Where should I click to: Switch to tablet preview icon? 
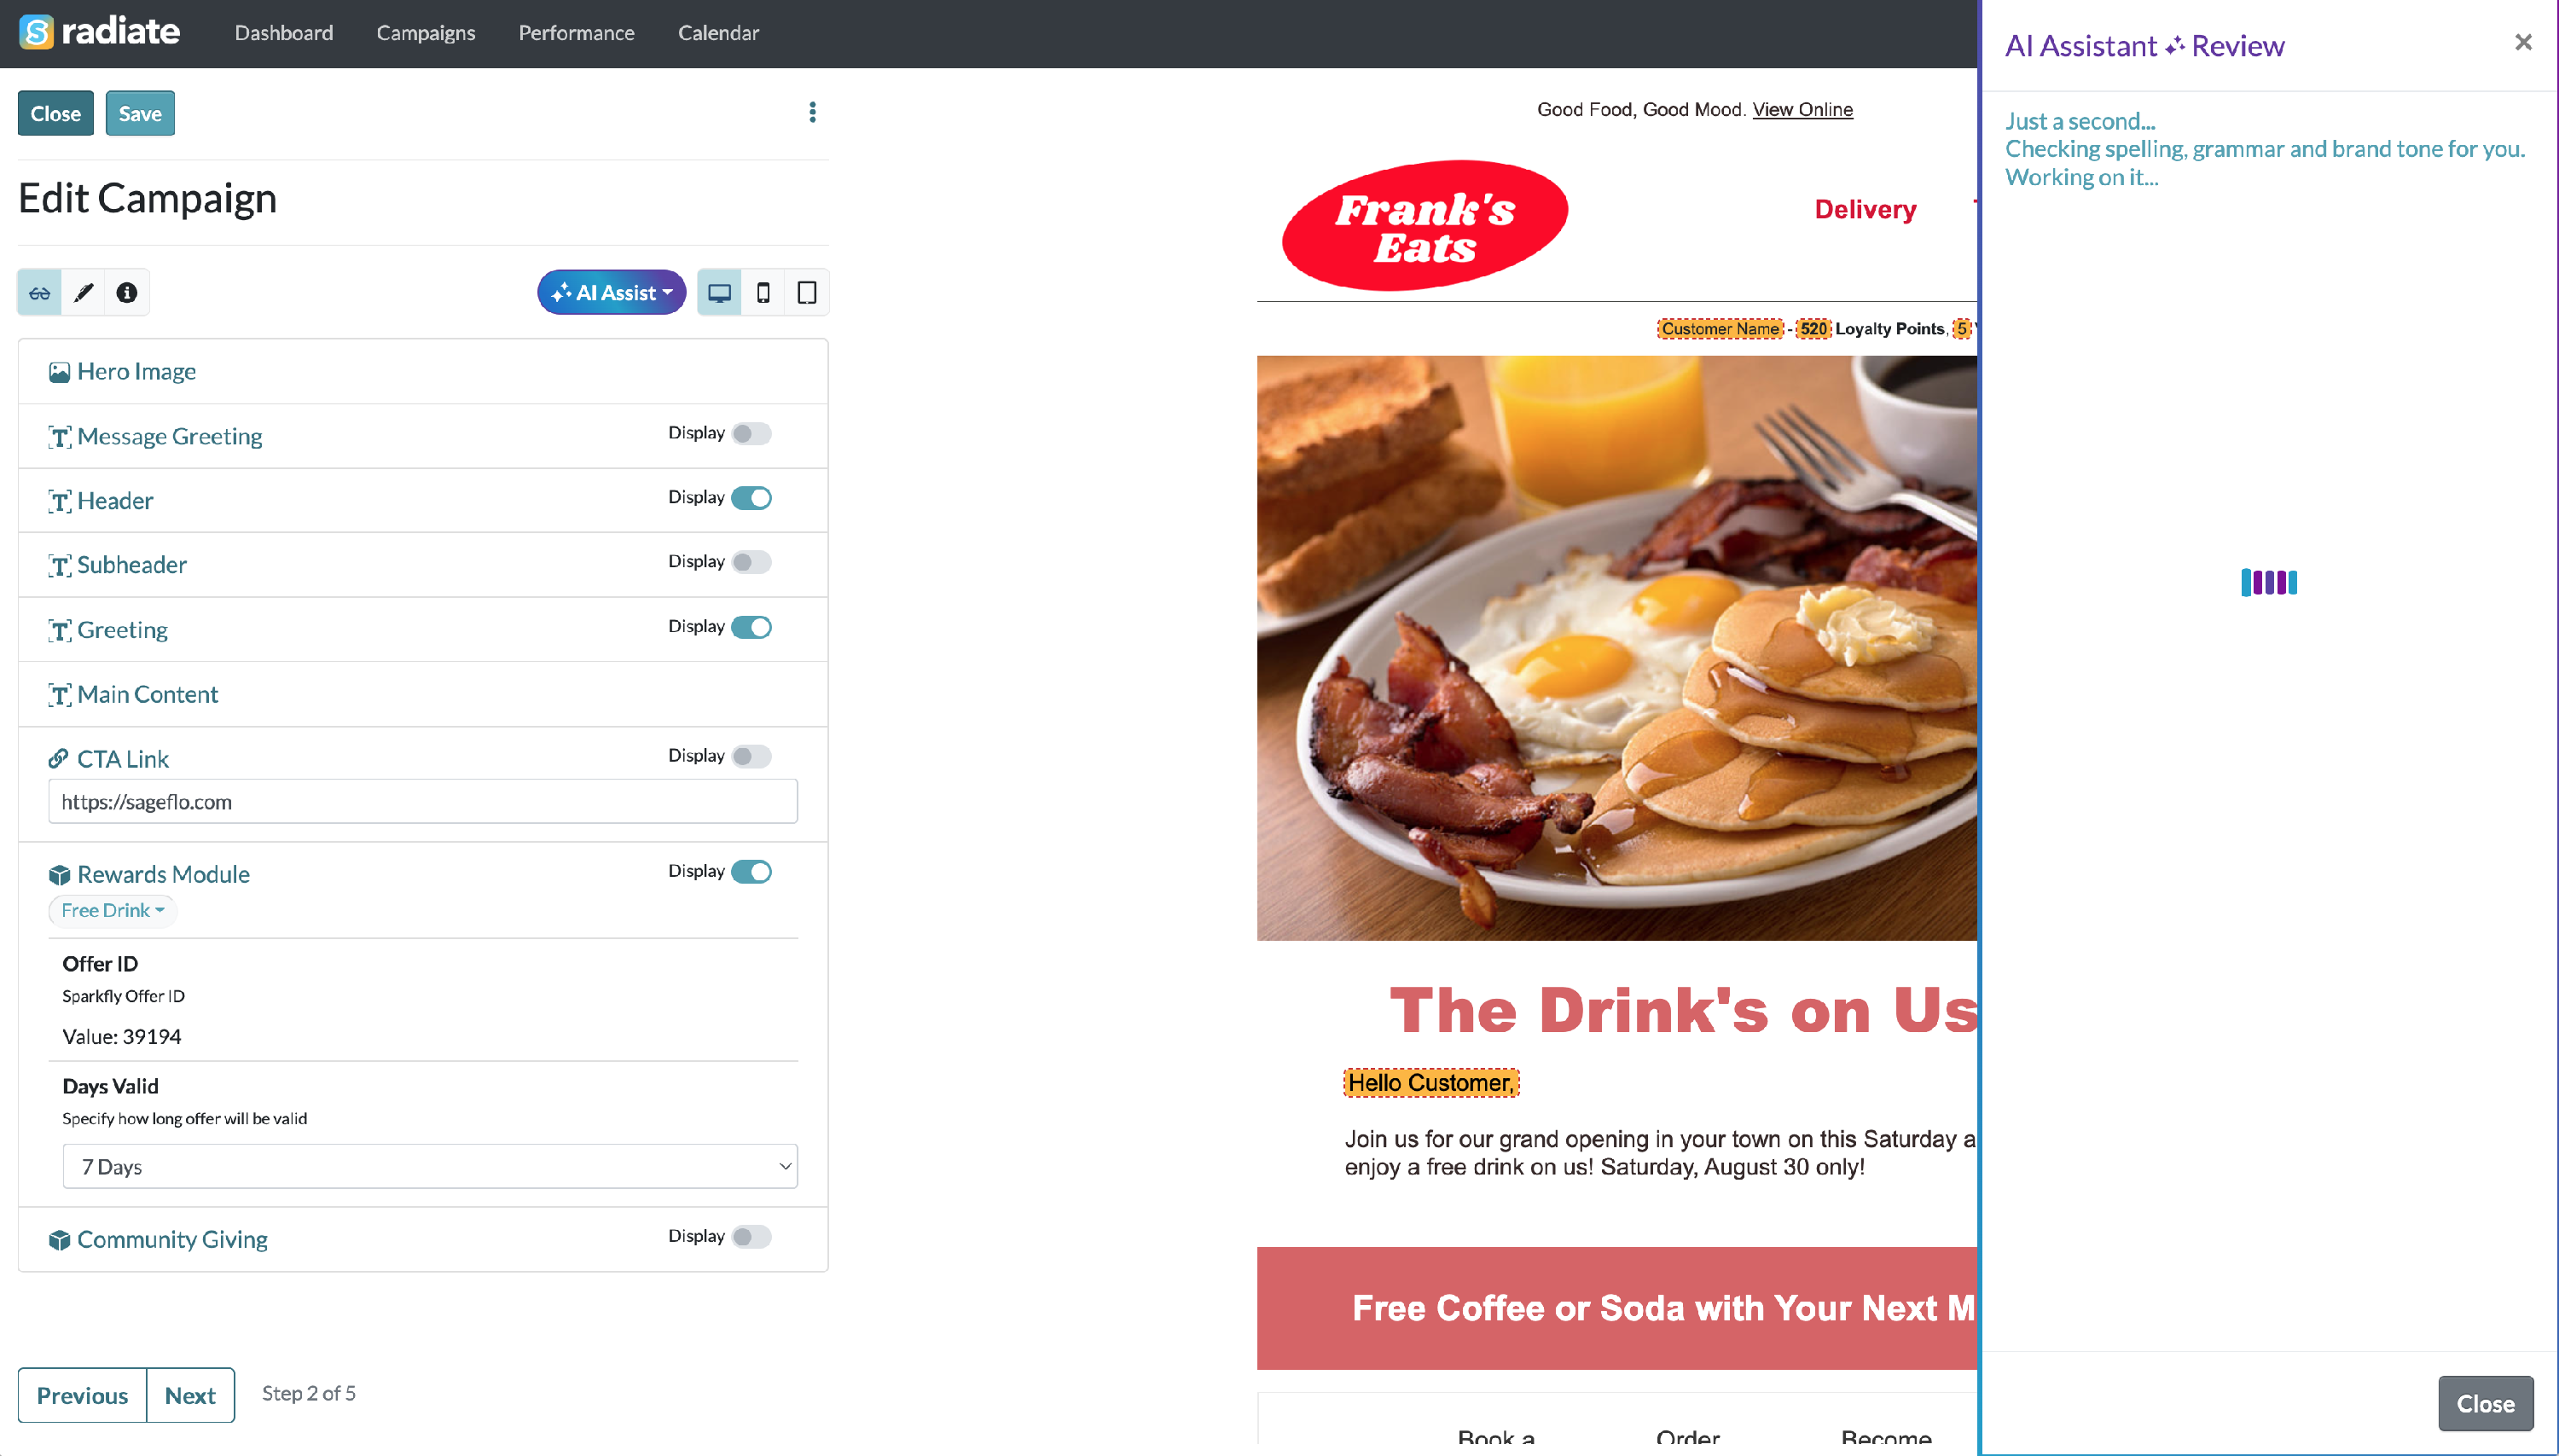(x=807, y=293)
